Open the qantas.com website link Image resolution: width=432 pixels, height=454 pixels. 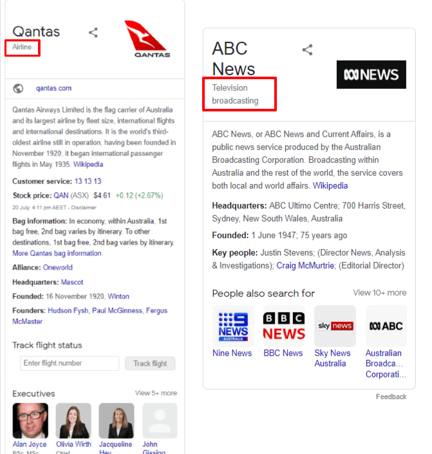53,88
